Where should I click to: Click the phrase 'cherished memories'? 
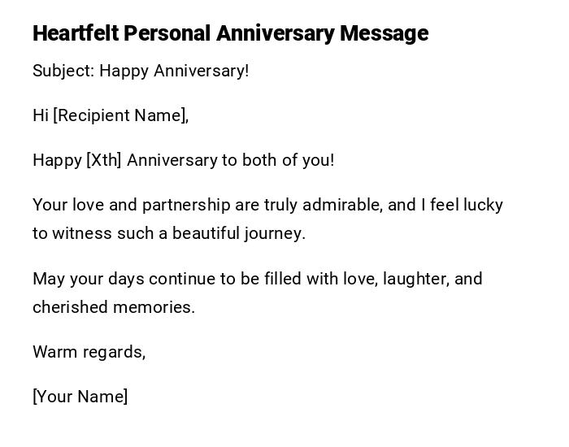pyautogui.click(x=113, y=307)
